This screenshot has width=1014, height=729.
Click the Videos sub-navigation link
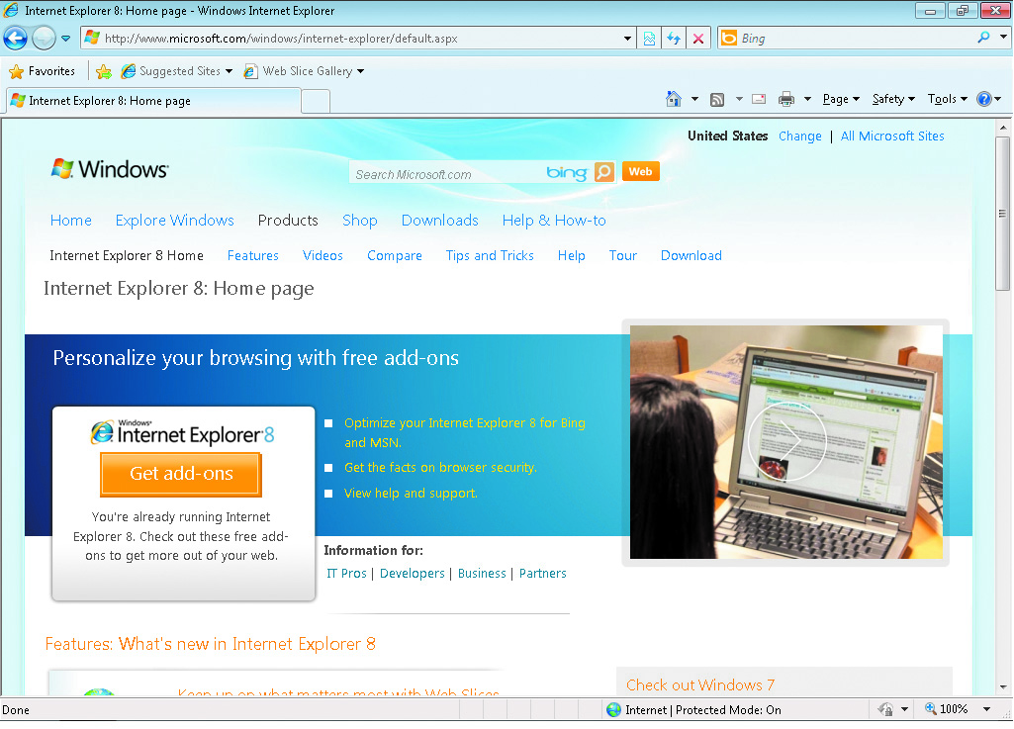[323, 255]
